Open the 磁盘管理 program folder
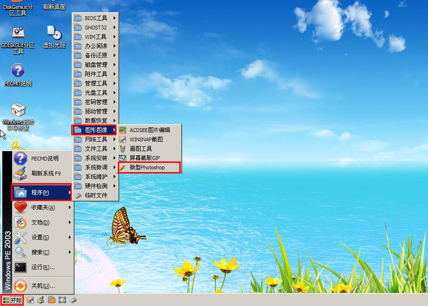The height and width of the screenshot is (306, 428). tap(95, 64)
